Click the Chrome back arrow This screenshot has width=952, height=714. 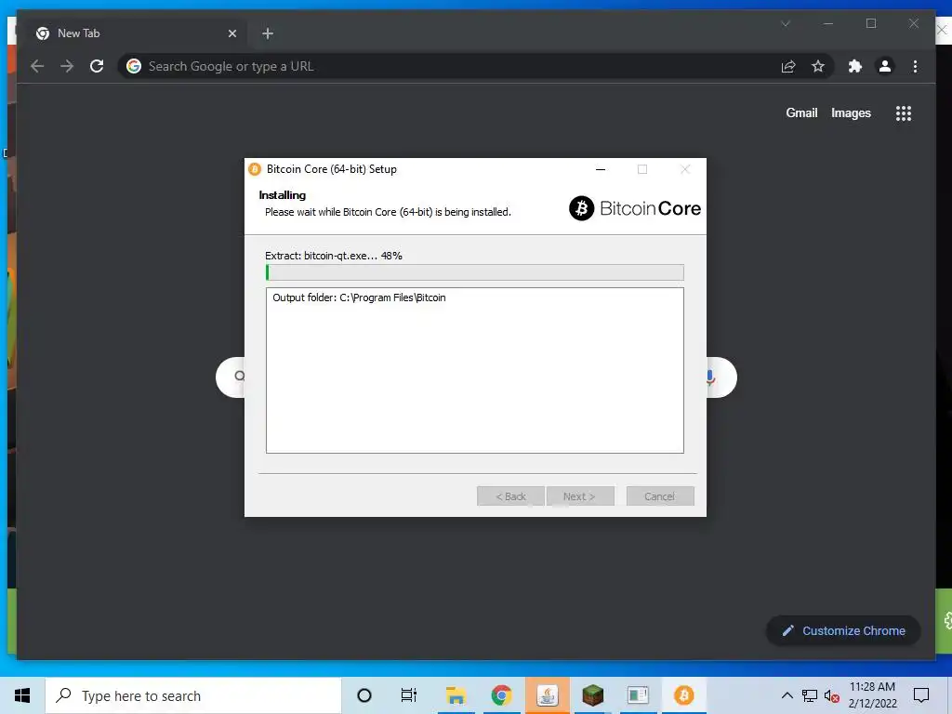tap(37, 66)
